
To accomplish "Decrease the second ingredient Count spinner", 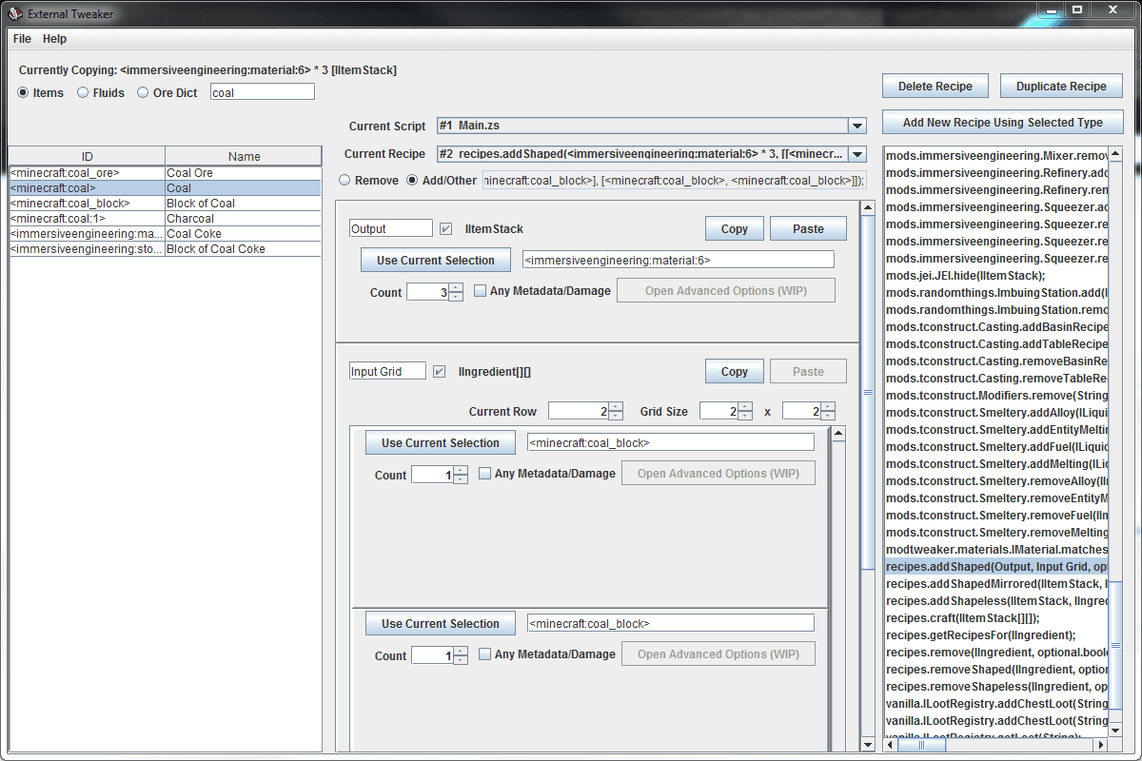I will pyautogui.click(x=461, y=660).
